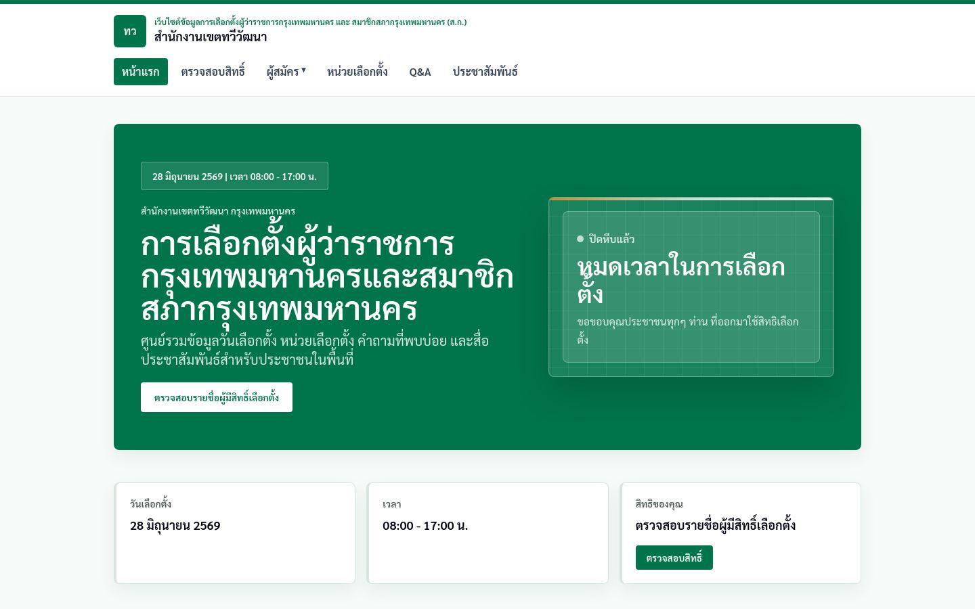Open the หน้าแรก navigation tab
The width and height of the screenshot is (975, 609).
141,72
